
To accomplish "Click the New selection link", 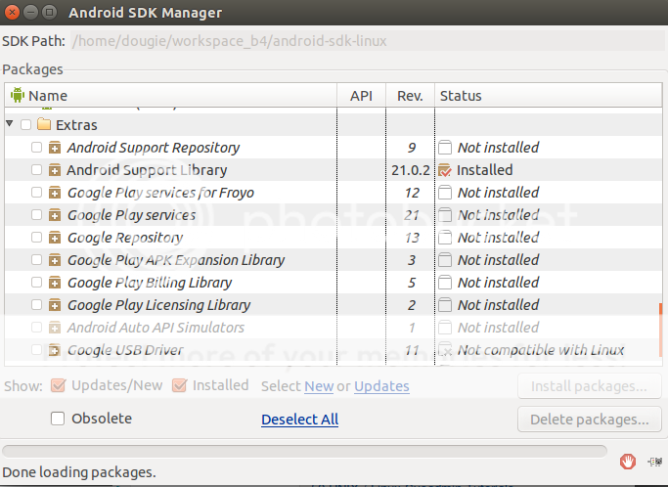I will (x=319, y=386).
